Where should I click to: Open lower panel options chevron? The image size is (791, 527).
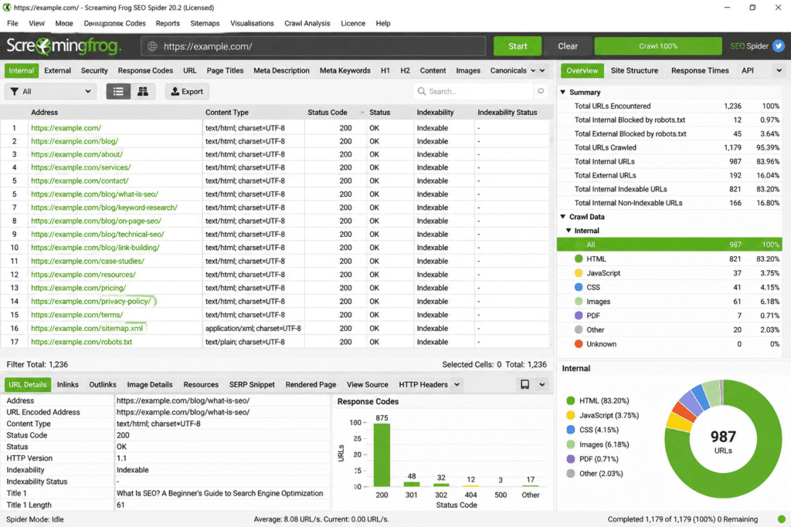pos(541,384)
